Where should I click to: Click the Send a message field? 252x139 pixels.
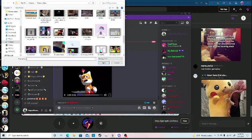(222, 124)
